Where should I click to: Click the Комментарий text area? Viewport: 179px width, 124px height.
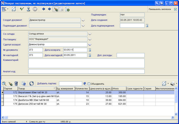pos(87,63)
